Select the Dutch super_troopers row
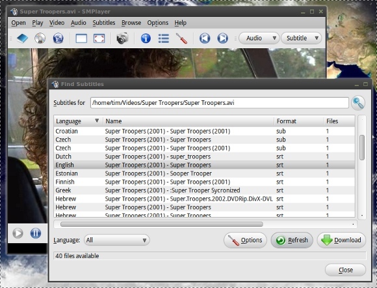 tap(204, 156)
